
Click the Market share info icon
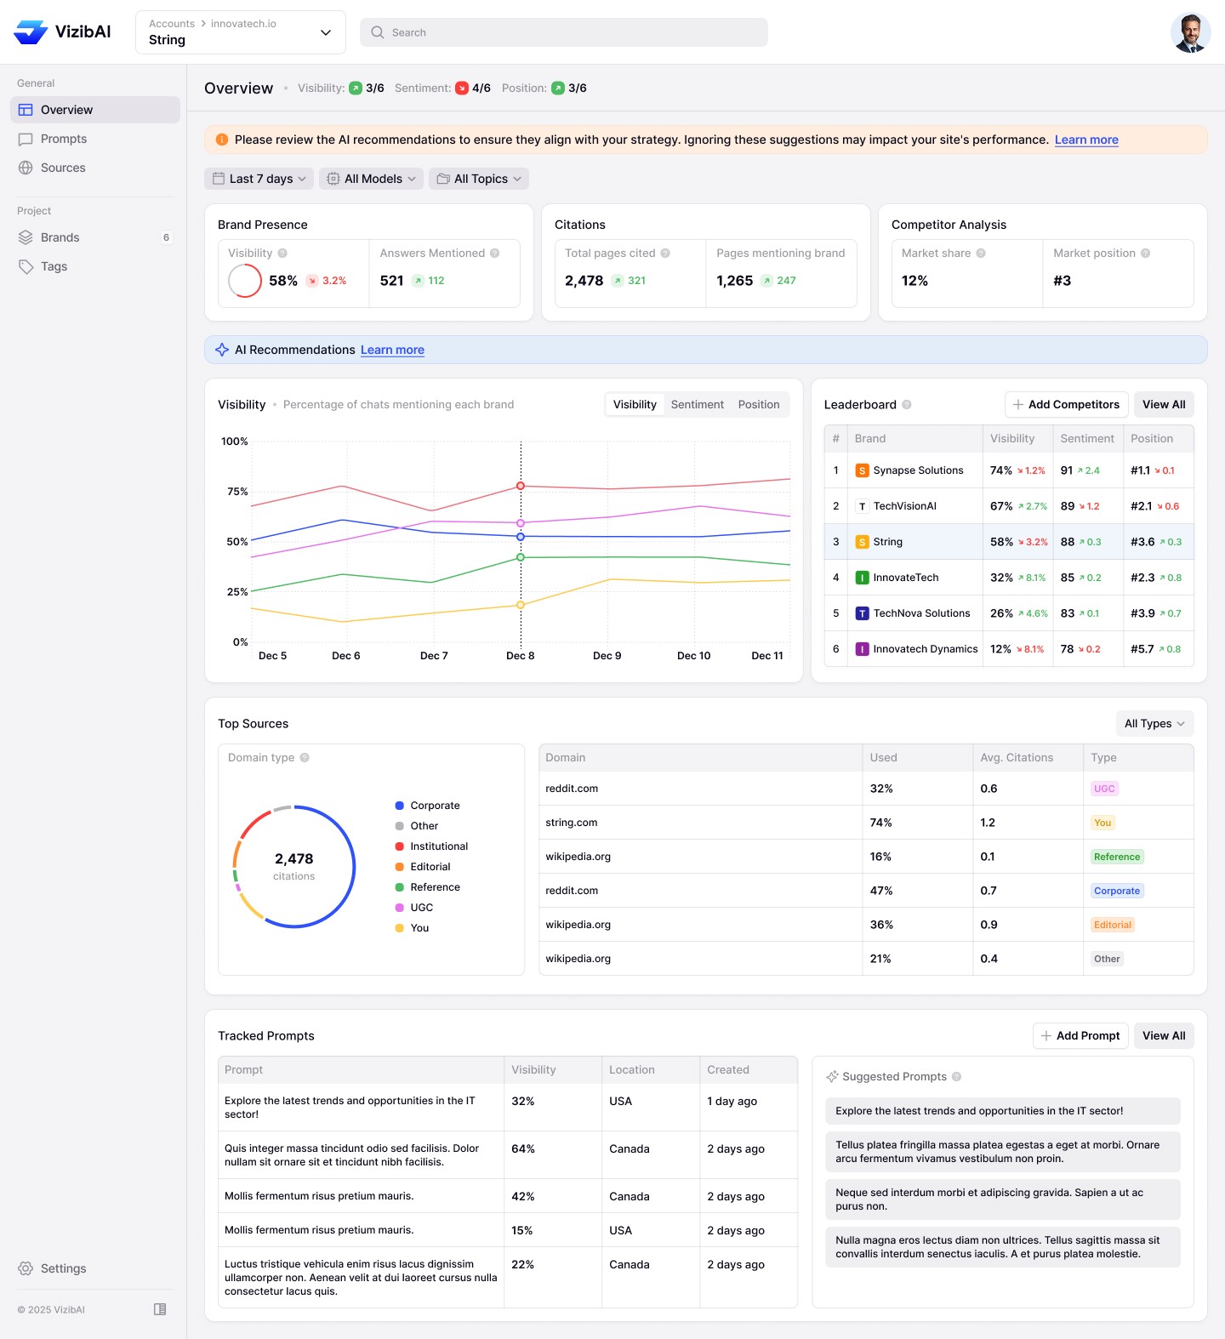click(981, 254)
